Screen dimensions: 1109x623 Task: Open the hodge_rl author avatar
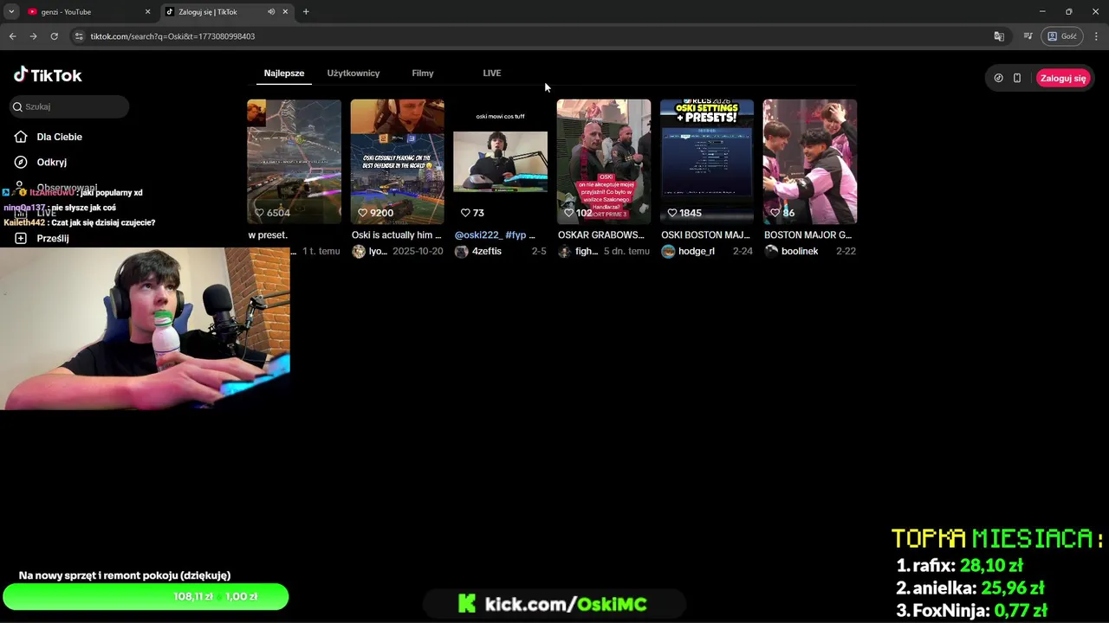coord(668,252)
